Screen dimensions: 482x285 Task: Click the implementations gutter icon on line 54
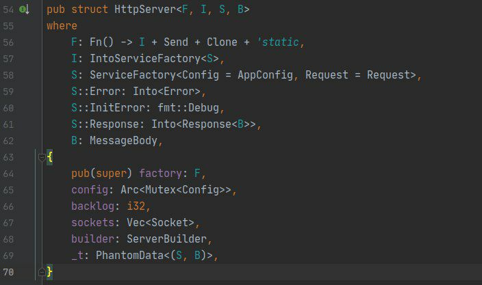(24, 10)
